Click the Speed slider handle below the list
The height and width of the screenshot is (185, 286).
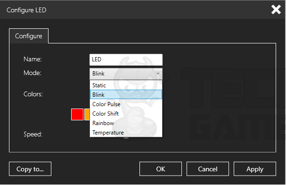[x=126, y=138]
